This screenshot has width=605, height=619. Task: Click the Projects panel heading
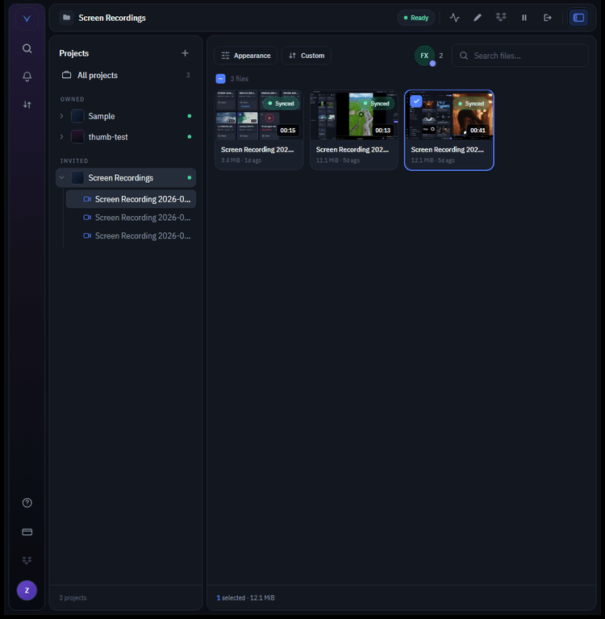(74, 53)
